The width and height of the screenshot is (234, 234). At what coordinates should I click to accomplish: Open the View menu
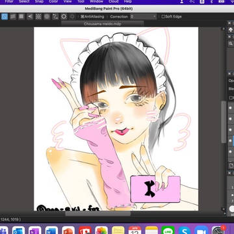click(x=68, y=1)
